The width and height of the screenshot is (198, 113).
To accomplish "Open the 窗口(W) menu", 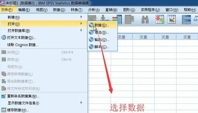I will pos(172,10).
